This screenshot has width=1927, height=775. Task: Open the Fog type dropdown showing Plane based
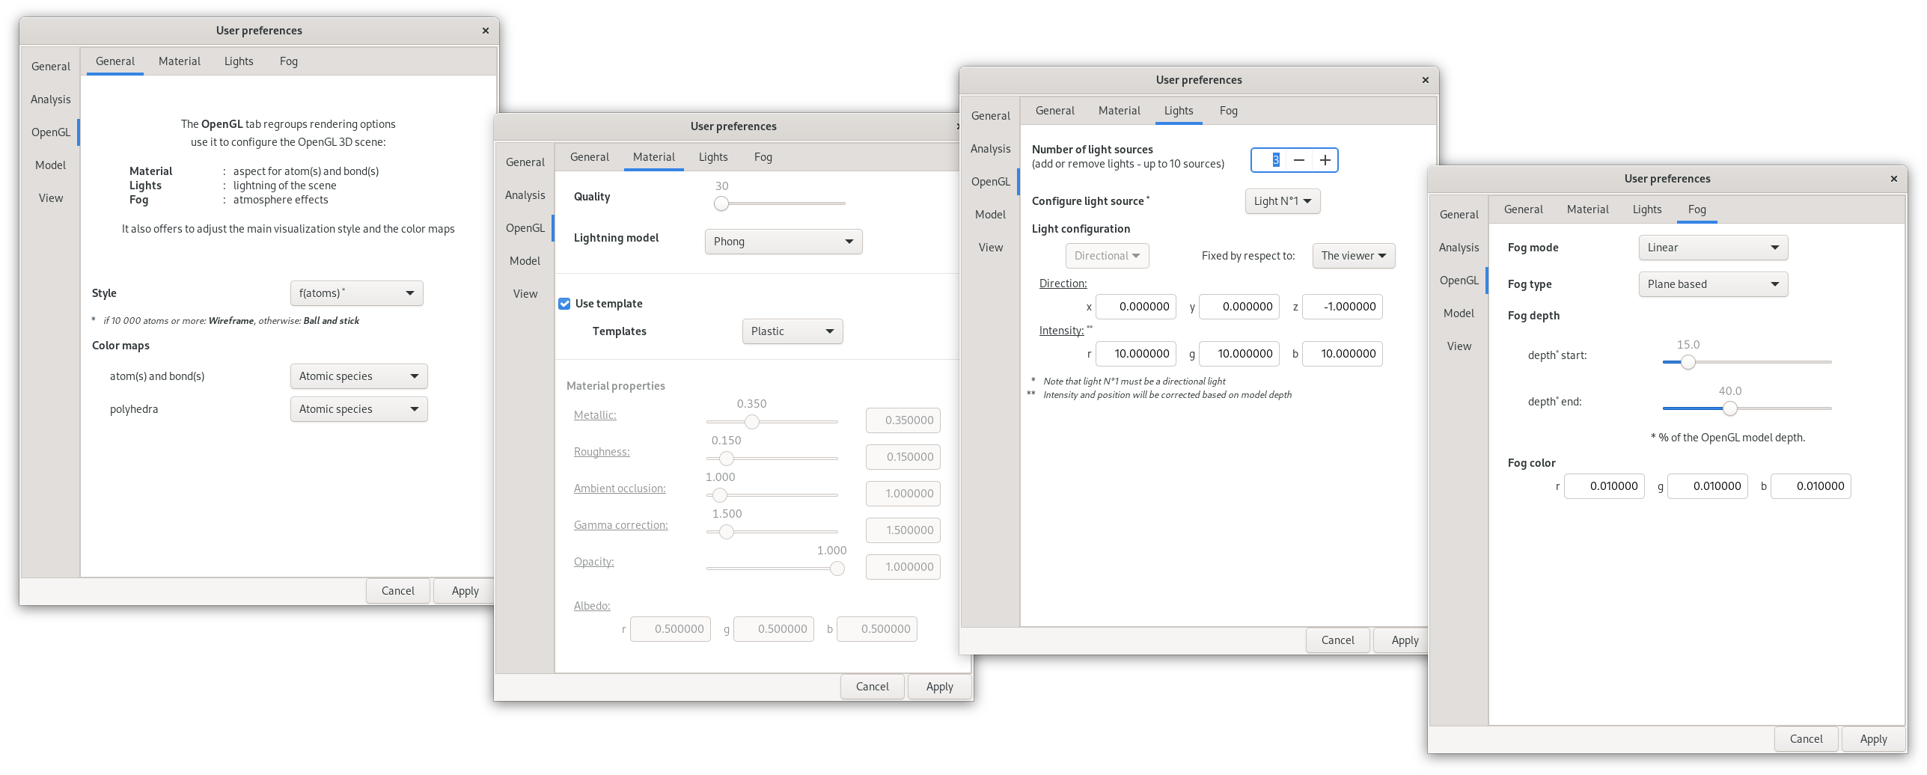click(x=1713, y=284)
